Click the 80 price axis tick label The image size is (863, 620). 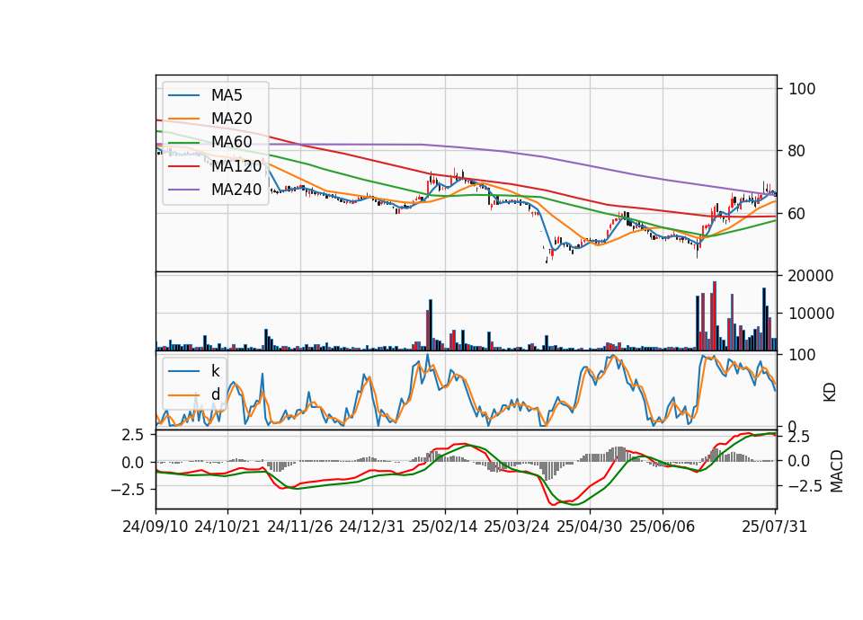(797, 151)
